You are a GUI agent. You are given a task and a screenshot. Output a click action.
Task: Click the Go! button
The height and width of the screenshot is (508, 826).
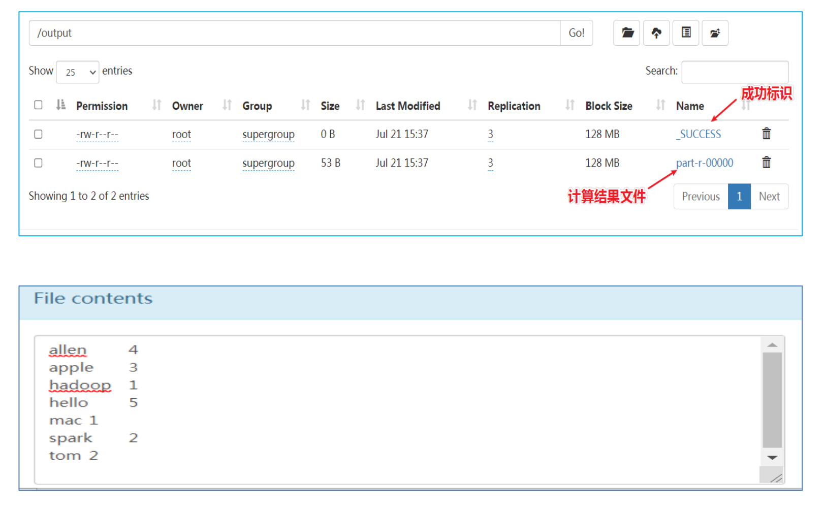pos(577,33)
